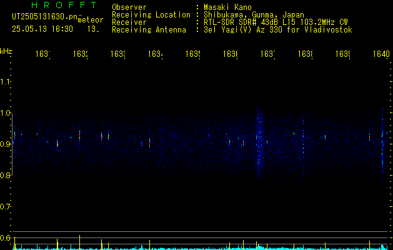Select 'Shibukawa, Gunma, Japan' location text
Screen dimensions: 393x250
coord(254,15)
